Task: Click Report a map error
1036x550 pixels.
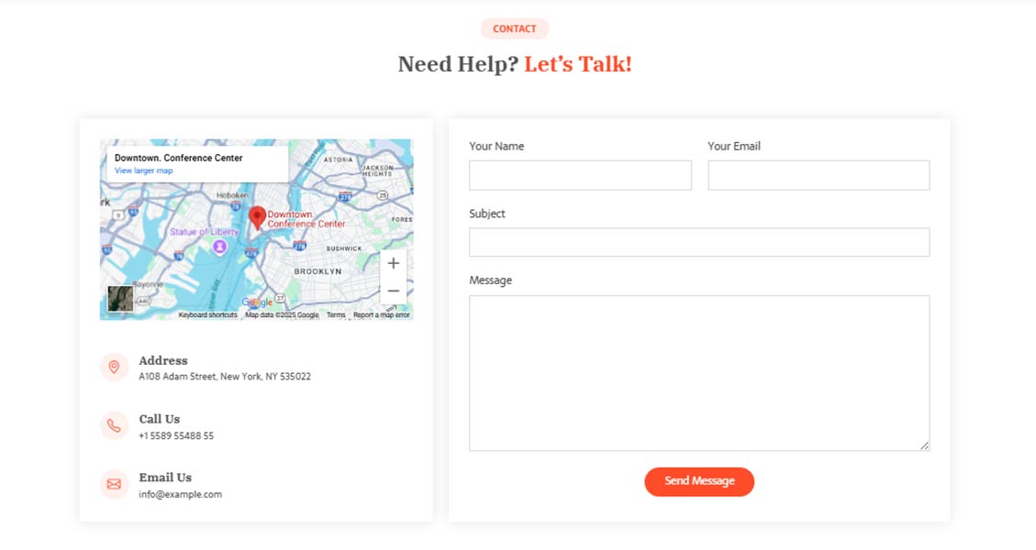Action: (x=381, y=315)
